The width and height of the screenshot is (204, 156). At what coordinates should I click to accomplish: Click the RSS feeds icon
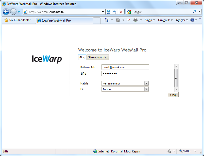coord(118,20)
